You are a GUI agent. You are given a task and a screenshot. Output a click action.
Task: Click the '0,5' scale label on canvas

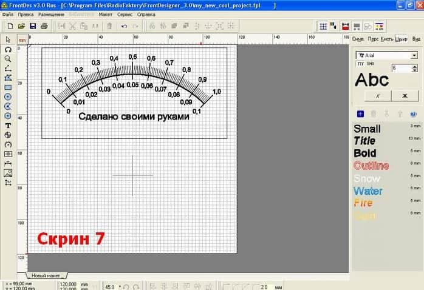tap(132, 56)
